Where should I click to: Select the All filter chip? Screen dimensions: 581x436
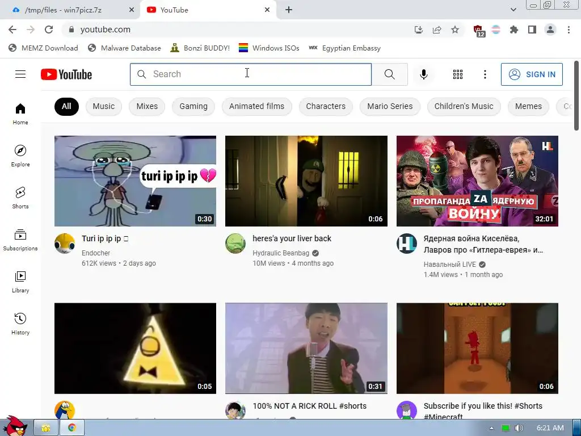pyautogui.click(x=66, y=106)
